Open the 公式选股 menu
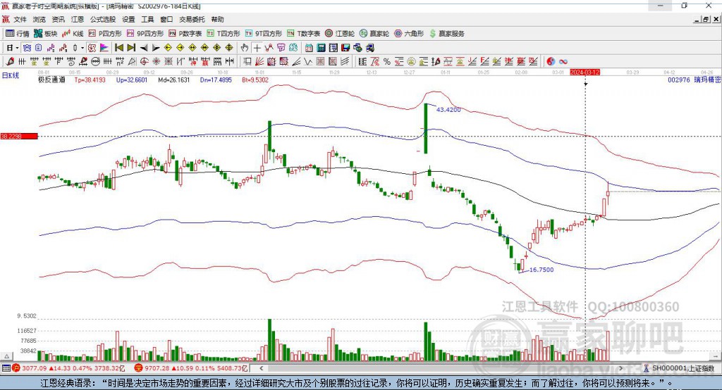This screenshot has width=722, height=390. [103, 19]
